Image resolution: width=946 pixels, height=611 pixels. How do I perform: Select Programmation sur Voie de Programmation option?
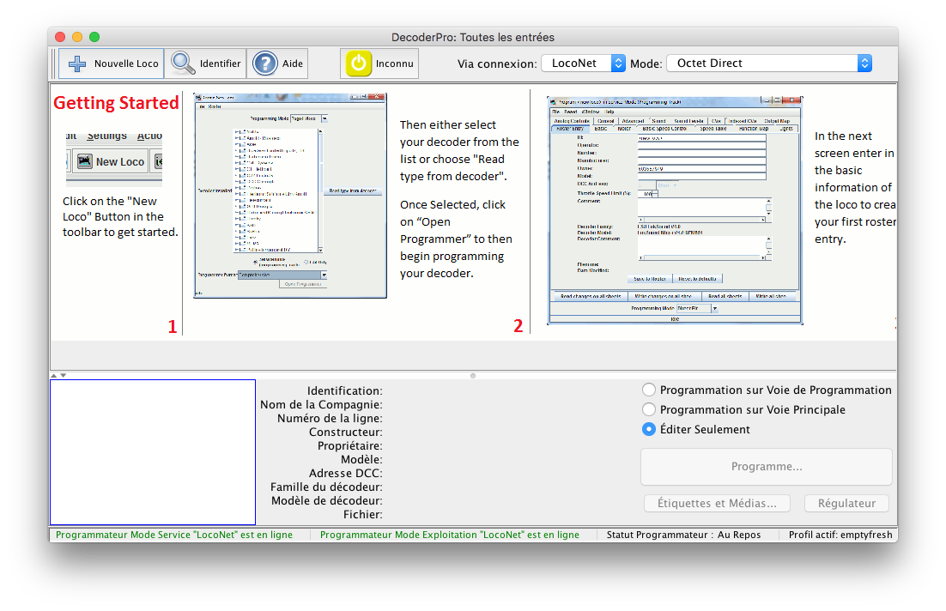[x=649, y=390]
